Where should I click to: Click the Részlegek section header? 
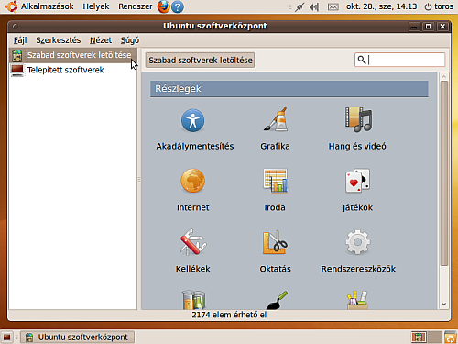tap(289, 89)
